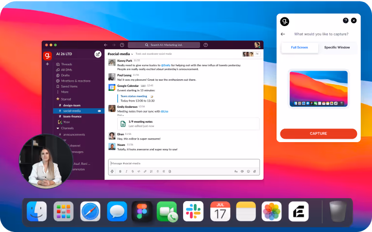View channel members avatars count
372x232 pixels.
click(x=251, y=54)
